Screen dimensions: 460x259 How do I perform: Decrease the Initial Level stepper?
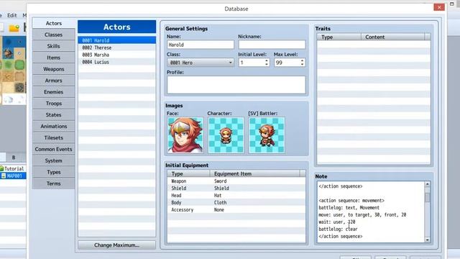coord(267,64)
